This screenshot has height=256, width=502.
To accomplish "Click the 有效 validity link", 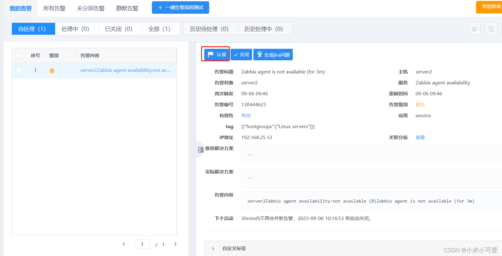I will (246, 116).
